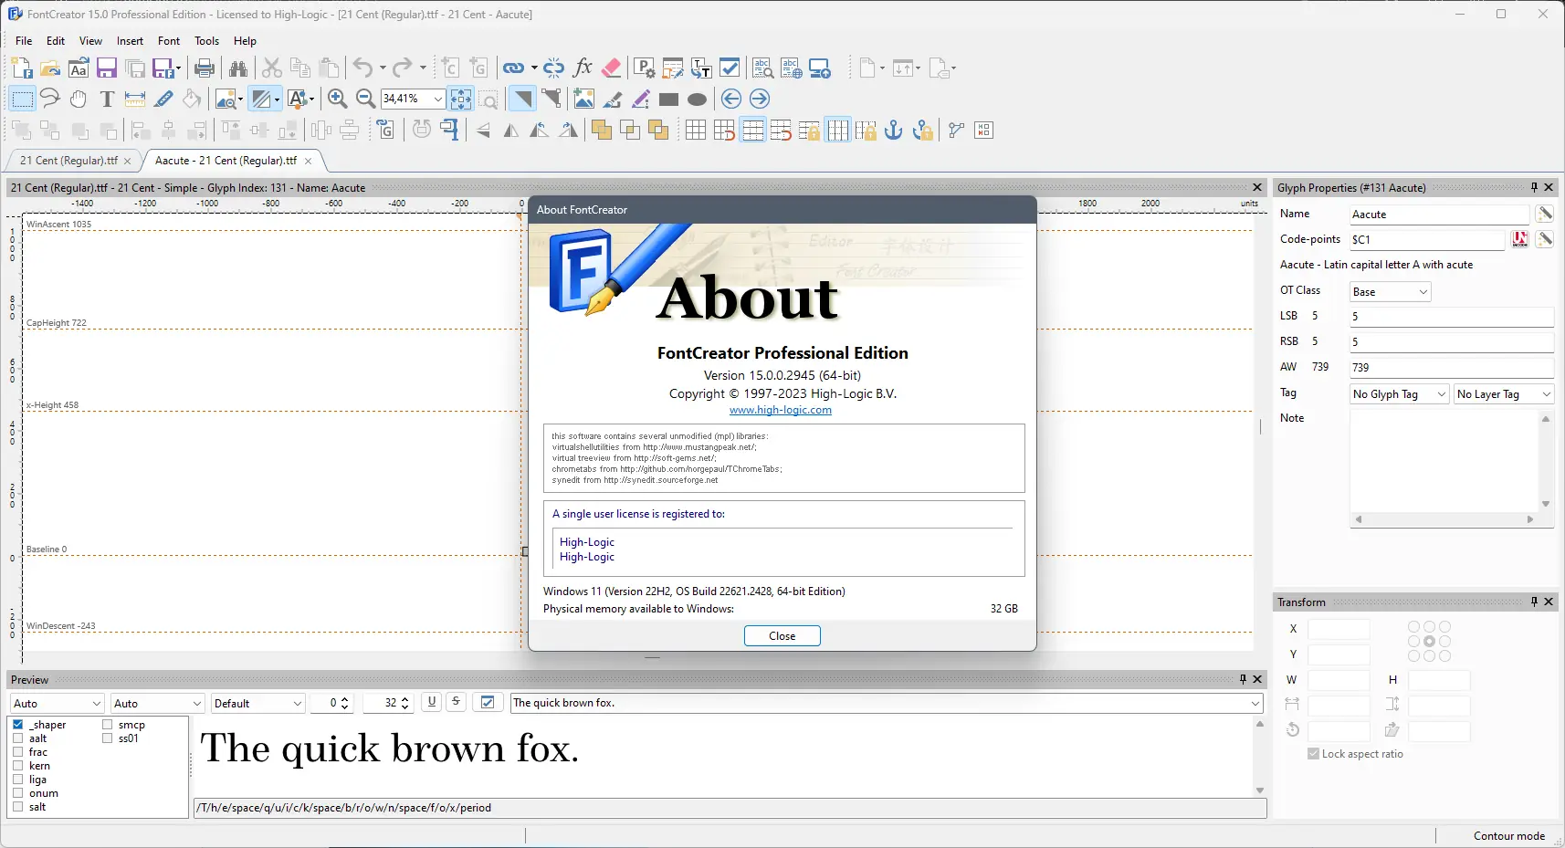
Task: Click the fx formula icon
Action: coord(583,68)
